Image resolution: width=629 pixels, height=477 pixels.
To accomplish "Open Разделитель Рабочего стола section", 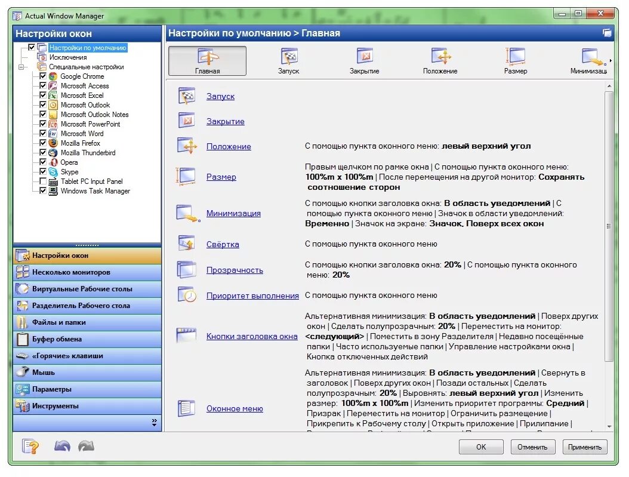I will (87, 306).
